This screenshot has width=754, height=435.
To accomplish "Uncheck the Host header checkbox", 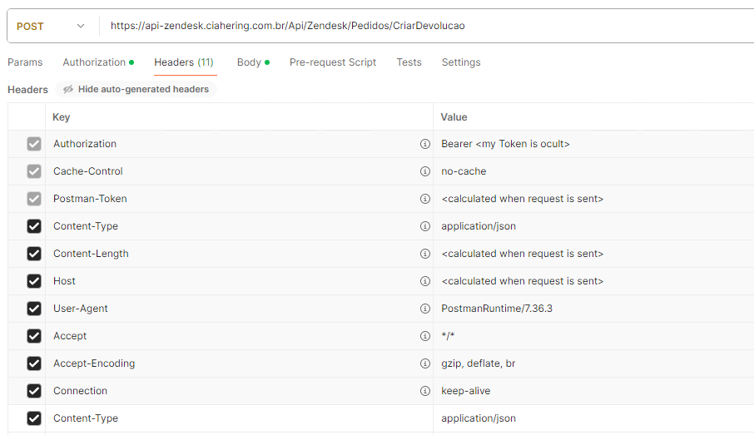I will coord(34,281).
